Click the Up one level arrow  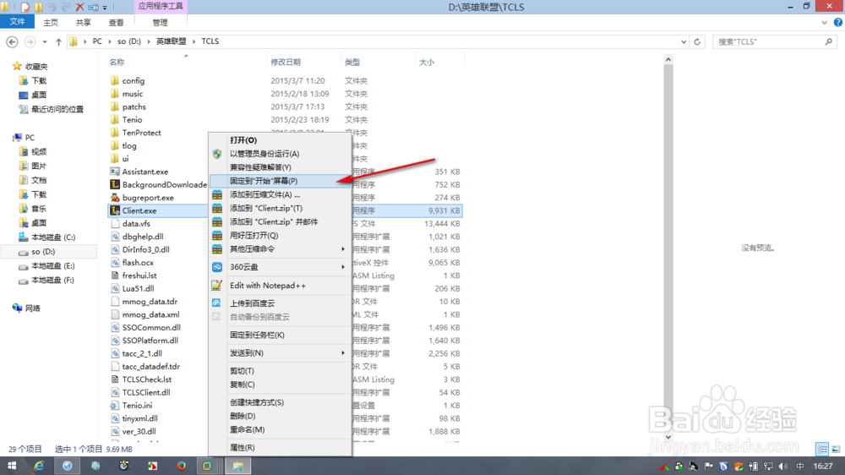click(59, 41)
